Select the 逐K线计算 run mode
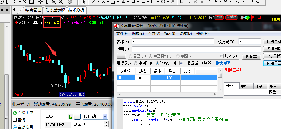The height and width of the screenshot is (129, 281). click(157, 63)
